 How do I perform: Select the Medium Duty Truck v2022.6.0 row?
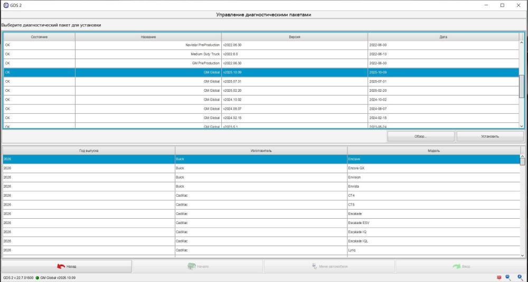click(x=261, y=54)
